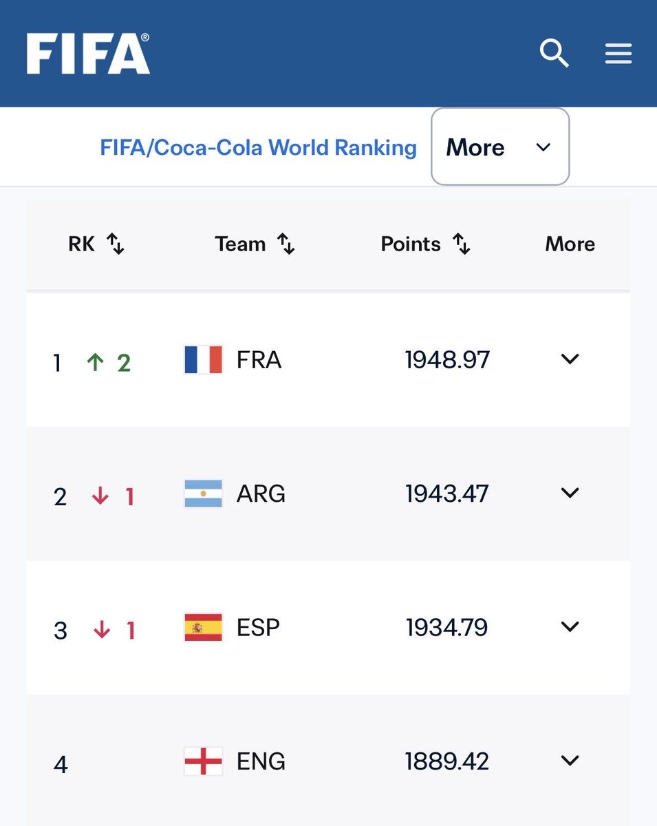Sort by Team column arrows
The width and height of the screenshot is (657, 826).
pyautogui.click(x=286, y=244)
